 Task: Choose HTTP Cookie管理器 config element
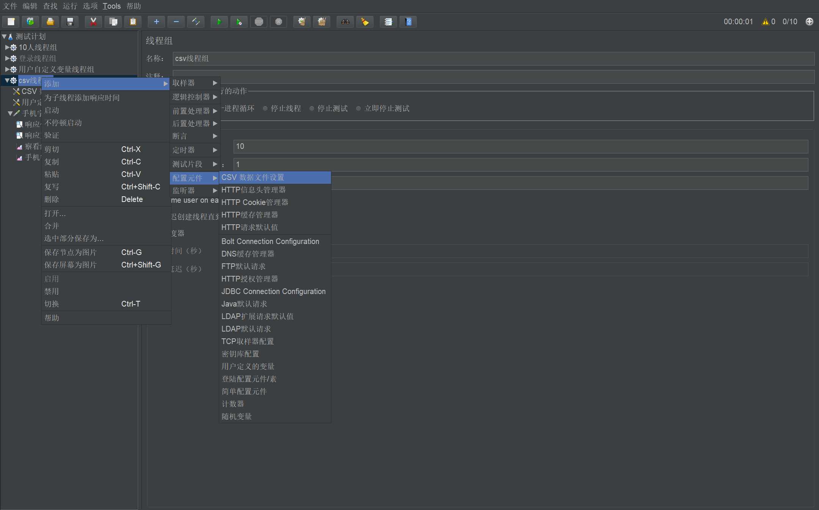pyautogui.click(x=275, y=202)
